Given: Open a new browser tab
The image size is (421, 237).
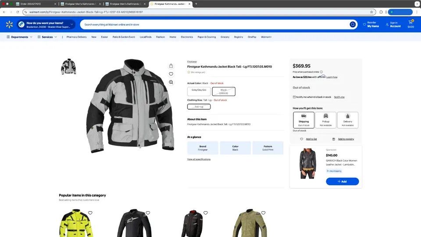Looking at the screenshot, I should tap(196, 4).
